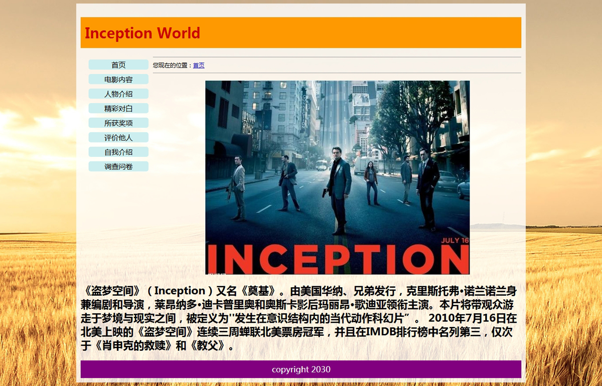
Task: Click the Inception World site title
Action: (142, 33)
